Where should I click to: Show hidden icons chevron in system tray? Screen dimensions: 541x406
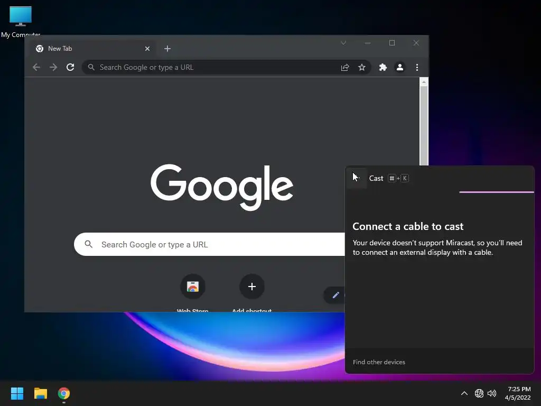pos(464,393)
